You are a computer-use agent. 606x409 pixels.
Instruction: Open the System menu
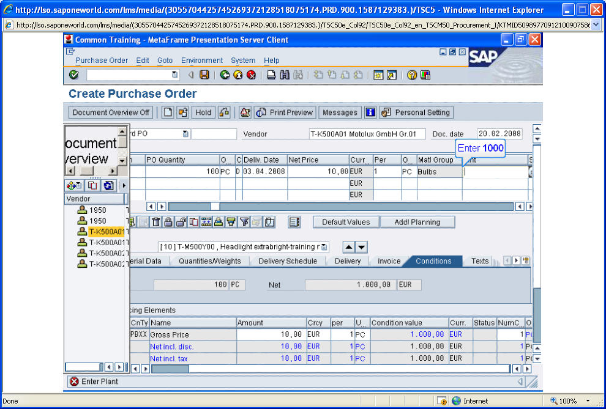[243, 61]
